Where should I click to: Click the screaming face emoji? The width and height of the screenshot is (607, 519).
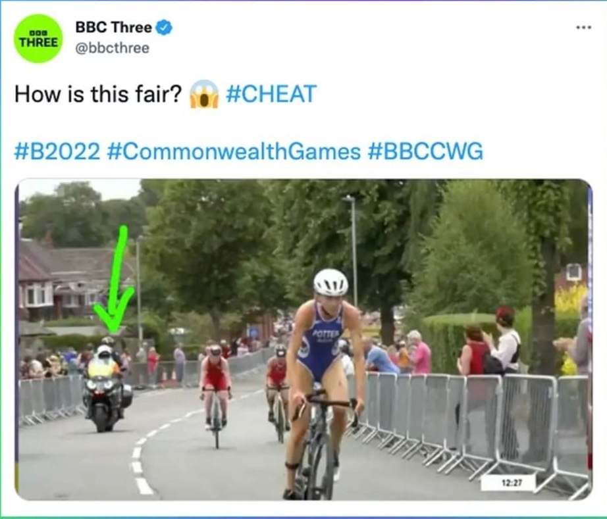point(204,94)
